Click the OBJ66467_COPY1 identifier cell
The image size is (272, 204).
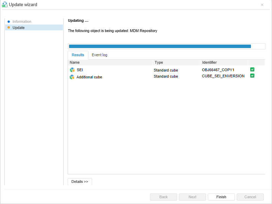click(218, 70)
